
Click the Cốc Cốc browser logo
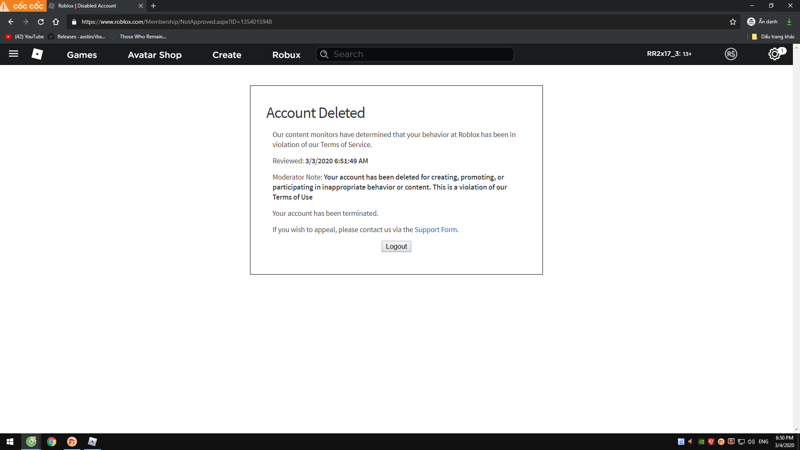23,6
